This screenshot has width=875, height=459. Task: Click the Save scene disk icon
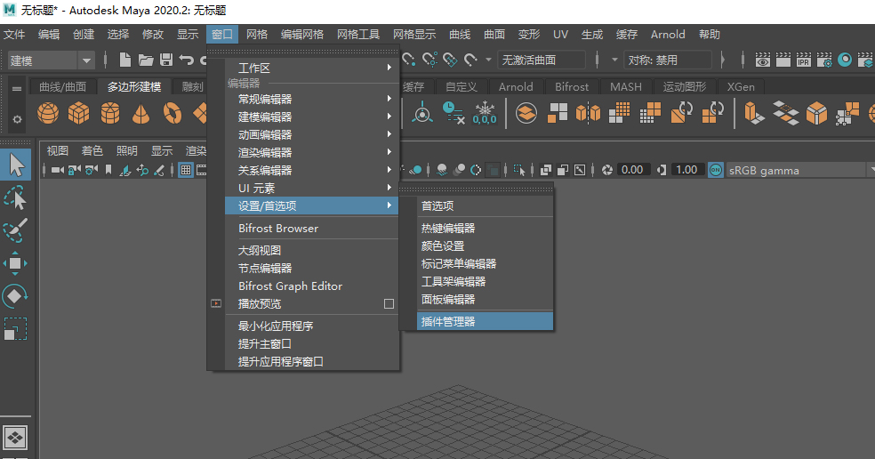coord(165,60)
